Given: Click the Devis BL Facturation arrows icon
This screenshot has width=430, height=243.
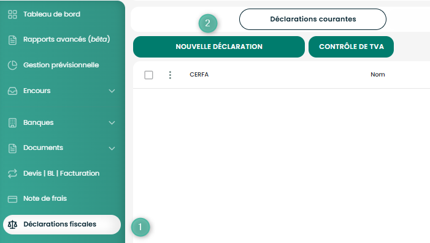Looking at the screenshot, I should [x=12, y=173].
